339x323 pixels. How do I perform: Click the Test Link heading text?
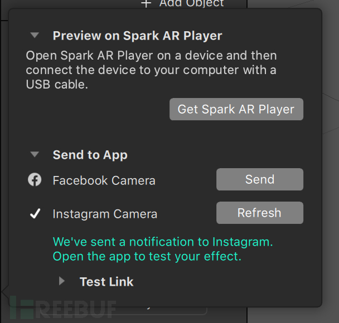(x=106, y=282)
